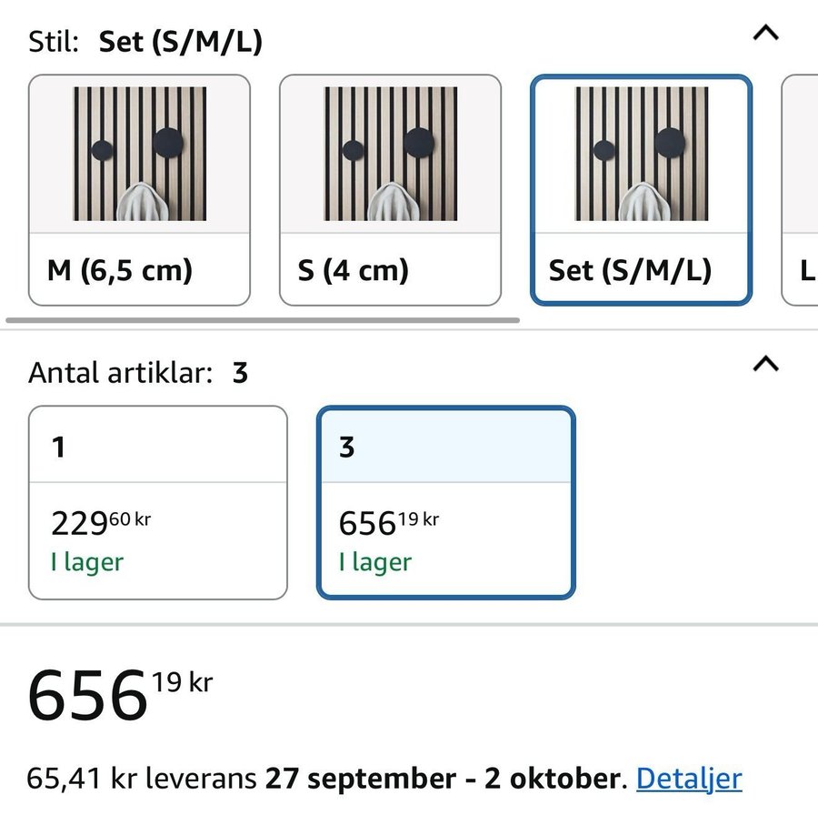818x815 pixels.
Task: Click the I lager text under 229,60 kr
Action: pos(87,562)
